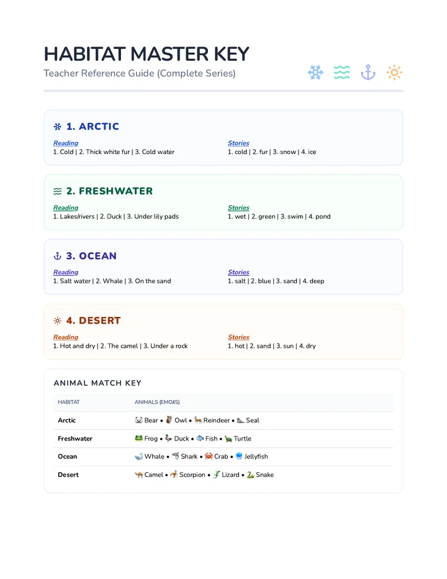
Task: Select the Desert row label in table
Action: tap(68, 475)
